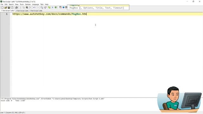
Task: Click the Print toolbar icon
Action: (16, 8)
